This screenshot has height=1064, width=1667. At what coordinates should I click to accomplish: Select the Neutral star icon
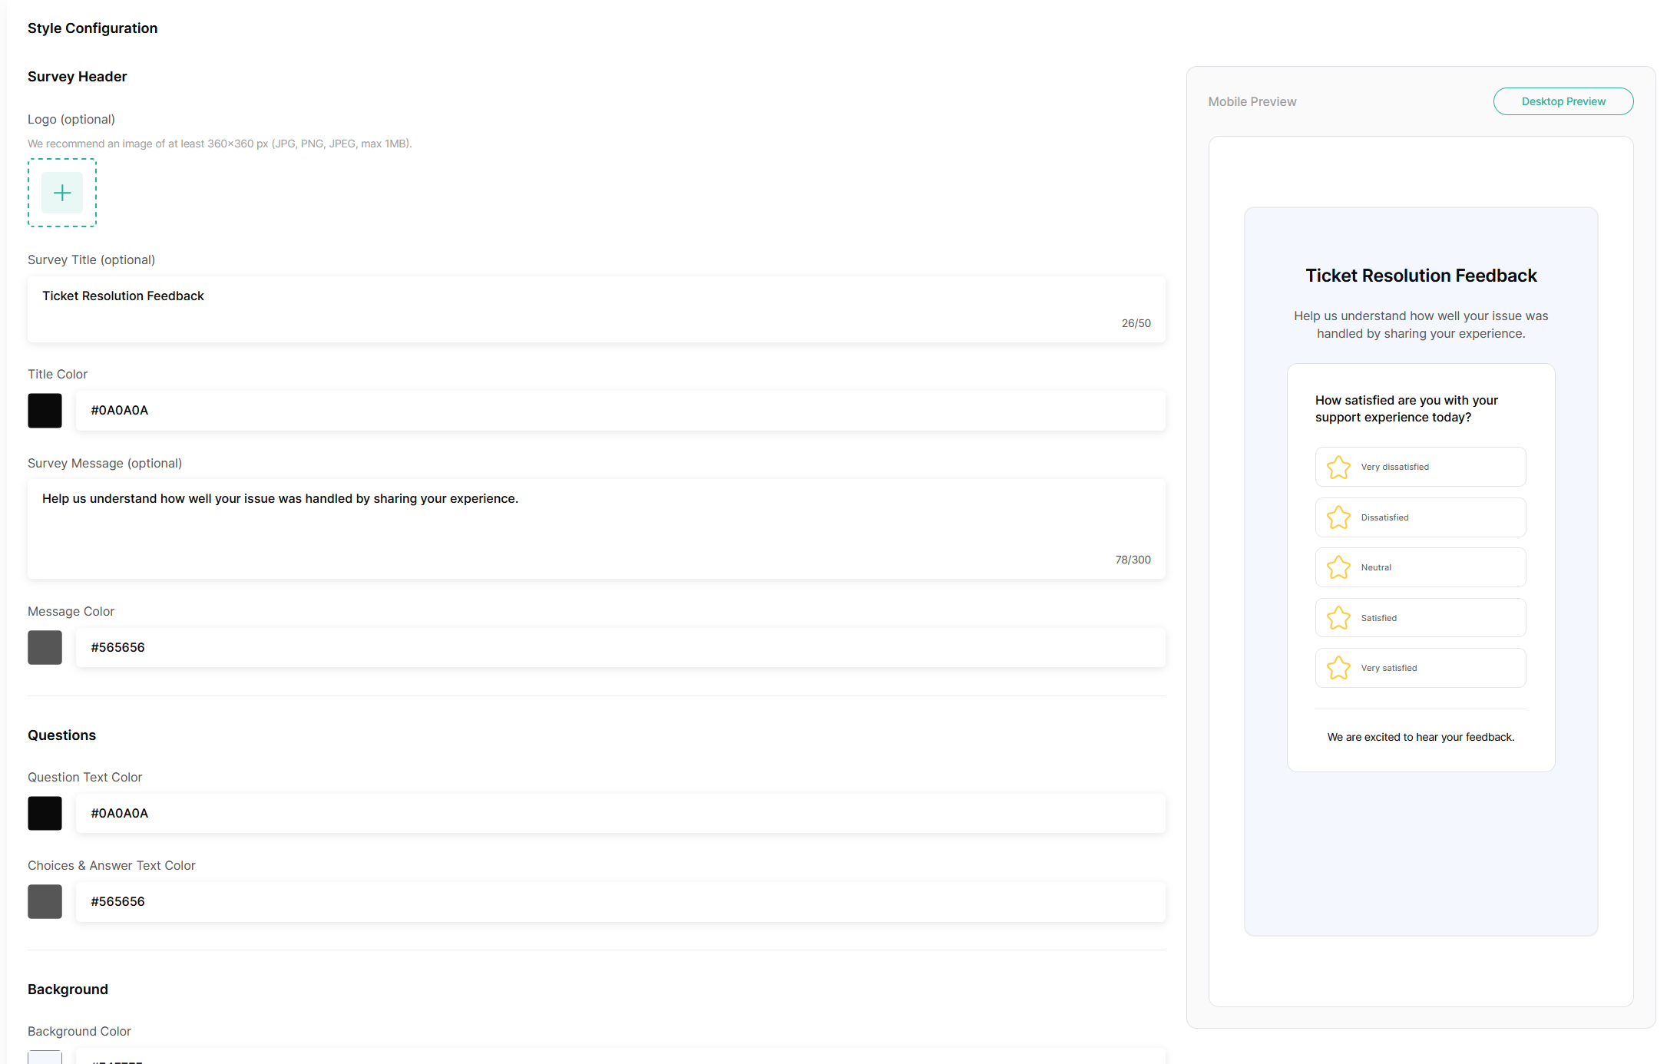point(1338,567)
